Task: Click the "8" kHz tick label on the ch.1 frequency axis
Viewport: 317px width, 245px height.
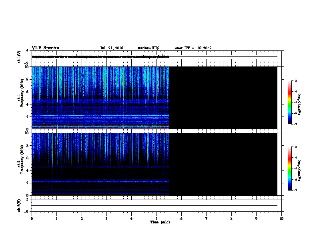Action: tap(28, 79)
